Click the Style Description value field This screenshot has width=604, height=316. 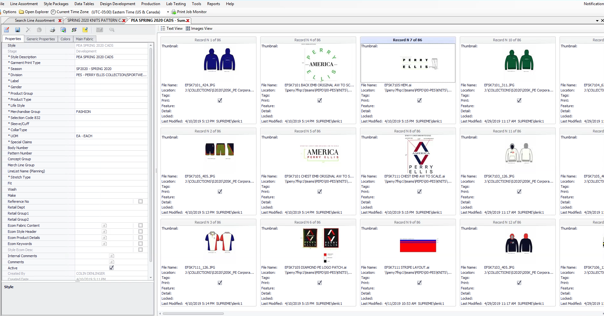pyautogui.click(x=111, y=57)
